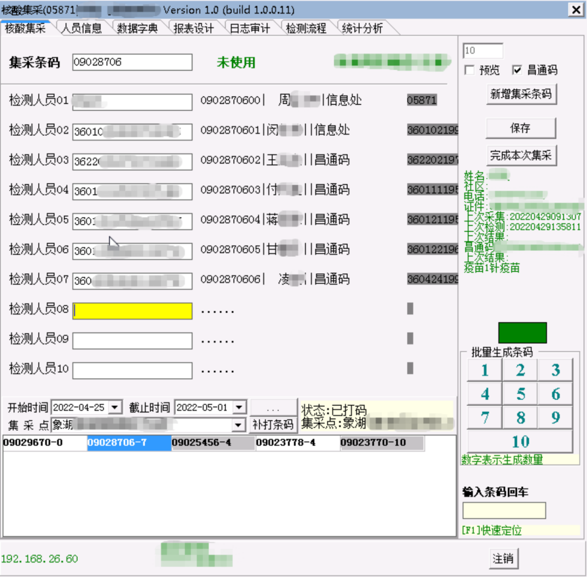The height and width of the screenshot is (577, 587).
Task: Click the green status color block
Action: [522, 333]
